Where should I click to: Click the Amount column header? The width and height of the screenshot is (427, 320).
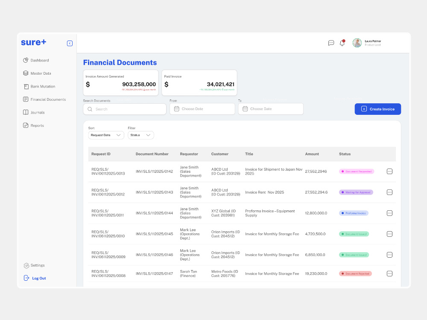[x=312, y=154]
